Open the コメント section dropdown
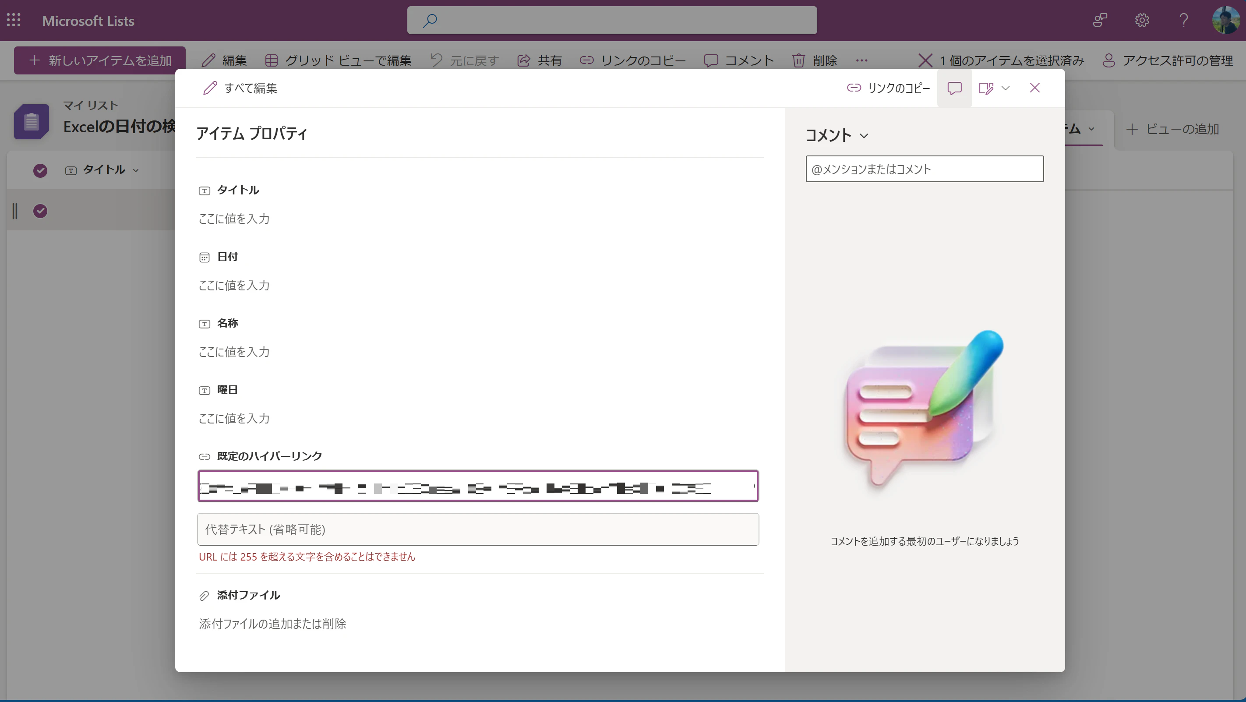 (x=865, y=136)
